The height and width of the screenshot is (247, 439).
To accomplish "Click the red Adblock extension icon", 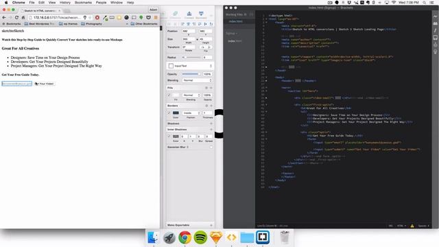I will click(x=97, y=18).
